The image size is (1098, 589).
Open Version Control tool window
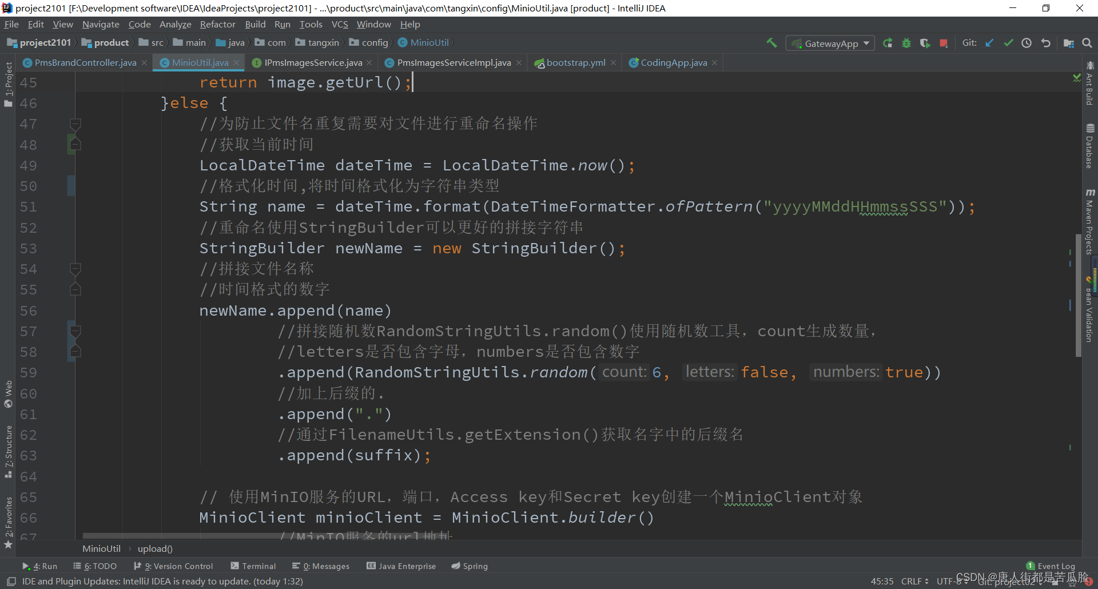(x=173, y=566)
